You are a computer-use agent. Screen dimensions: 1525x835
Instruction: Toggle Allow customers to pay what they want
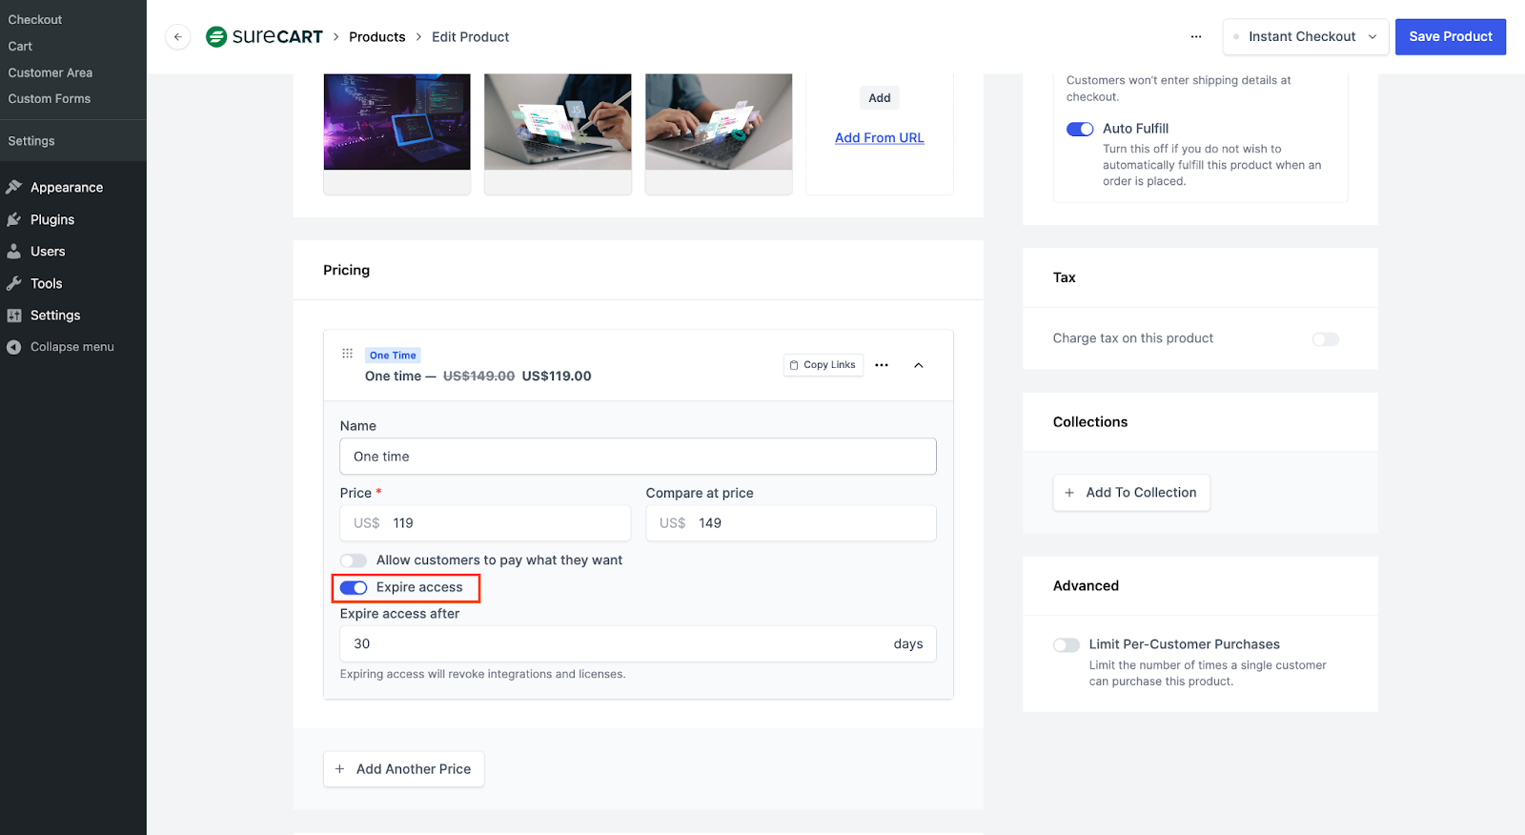(354, 560)
